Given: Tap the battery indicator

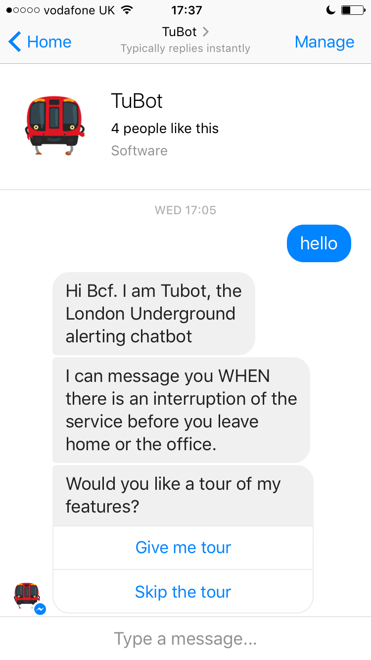Looking at the screenshot, I should point(353,9).
